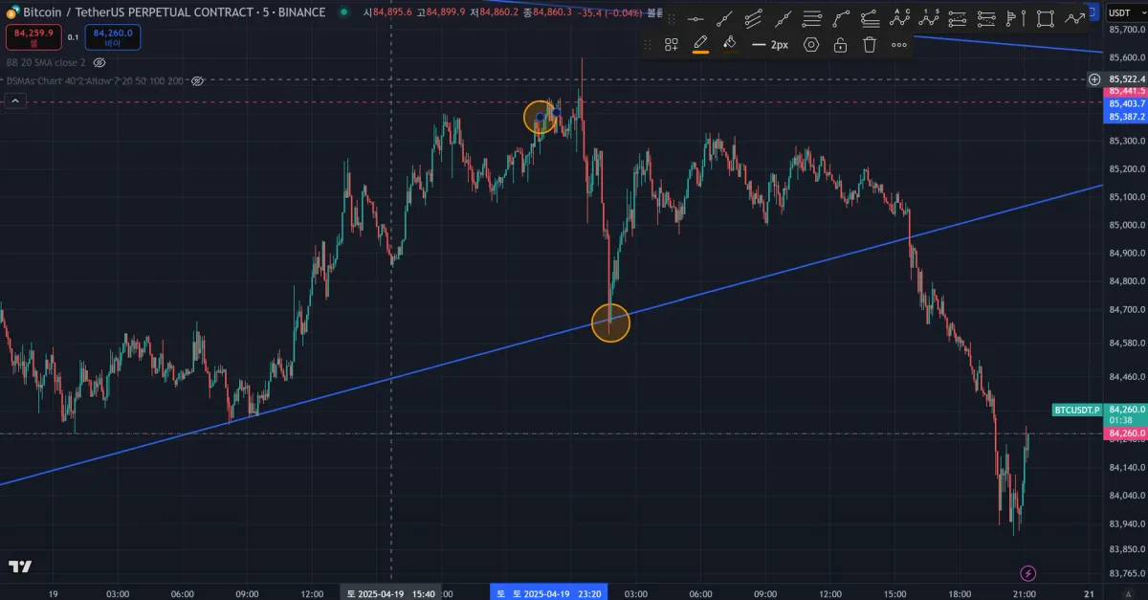Select the parallel channel drawing tool

click(754, 18)
